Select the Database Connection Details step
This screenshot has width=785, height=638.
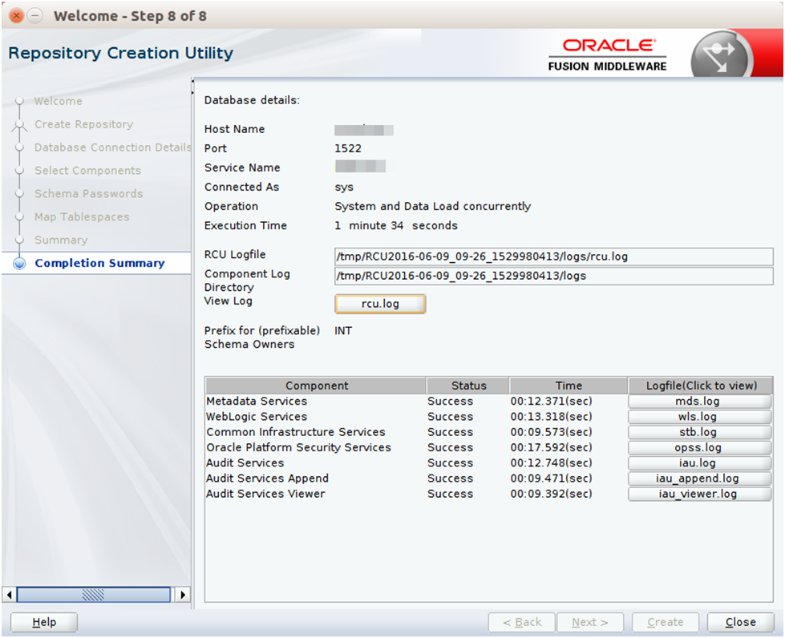click(112, 147)
